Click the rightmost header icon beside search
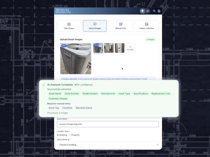 (x=159, y=11)
